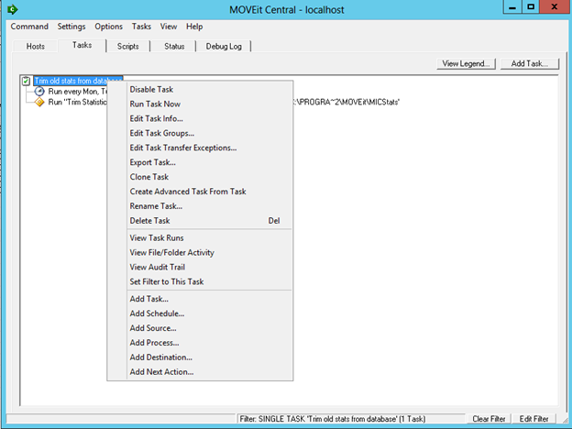Choose View Task Runs in context menu
Viewport: 572px width, 429px height.
tap(200, 237)
